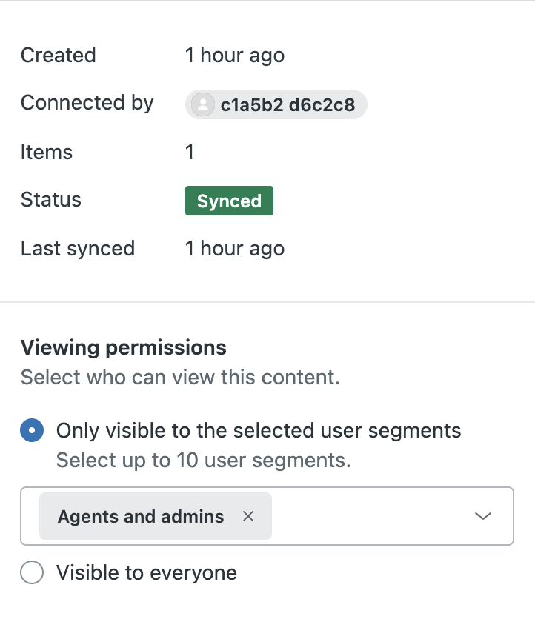Click the Connected by label
The image size is (535, 619).
click(87, 103)
